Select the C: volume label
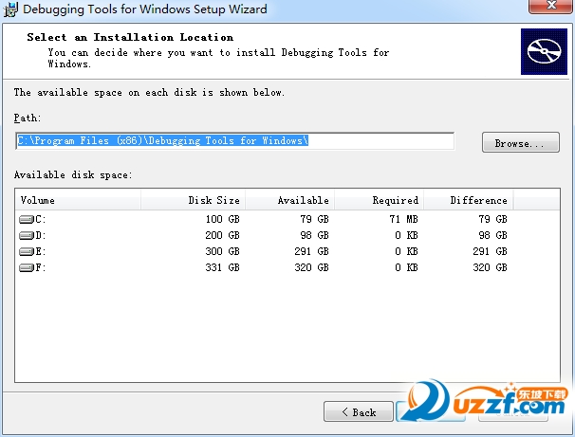Image resolution: width=575 pixels, height=437 pixels. point(41,219)
